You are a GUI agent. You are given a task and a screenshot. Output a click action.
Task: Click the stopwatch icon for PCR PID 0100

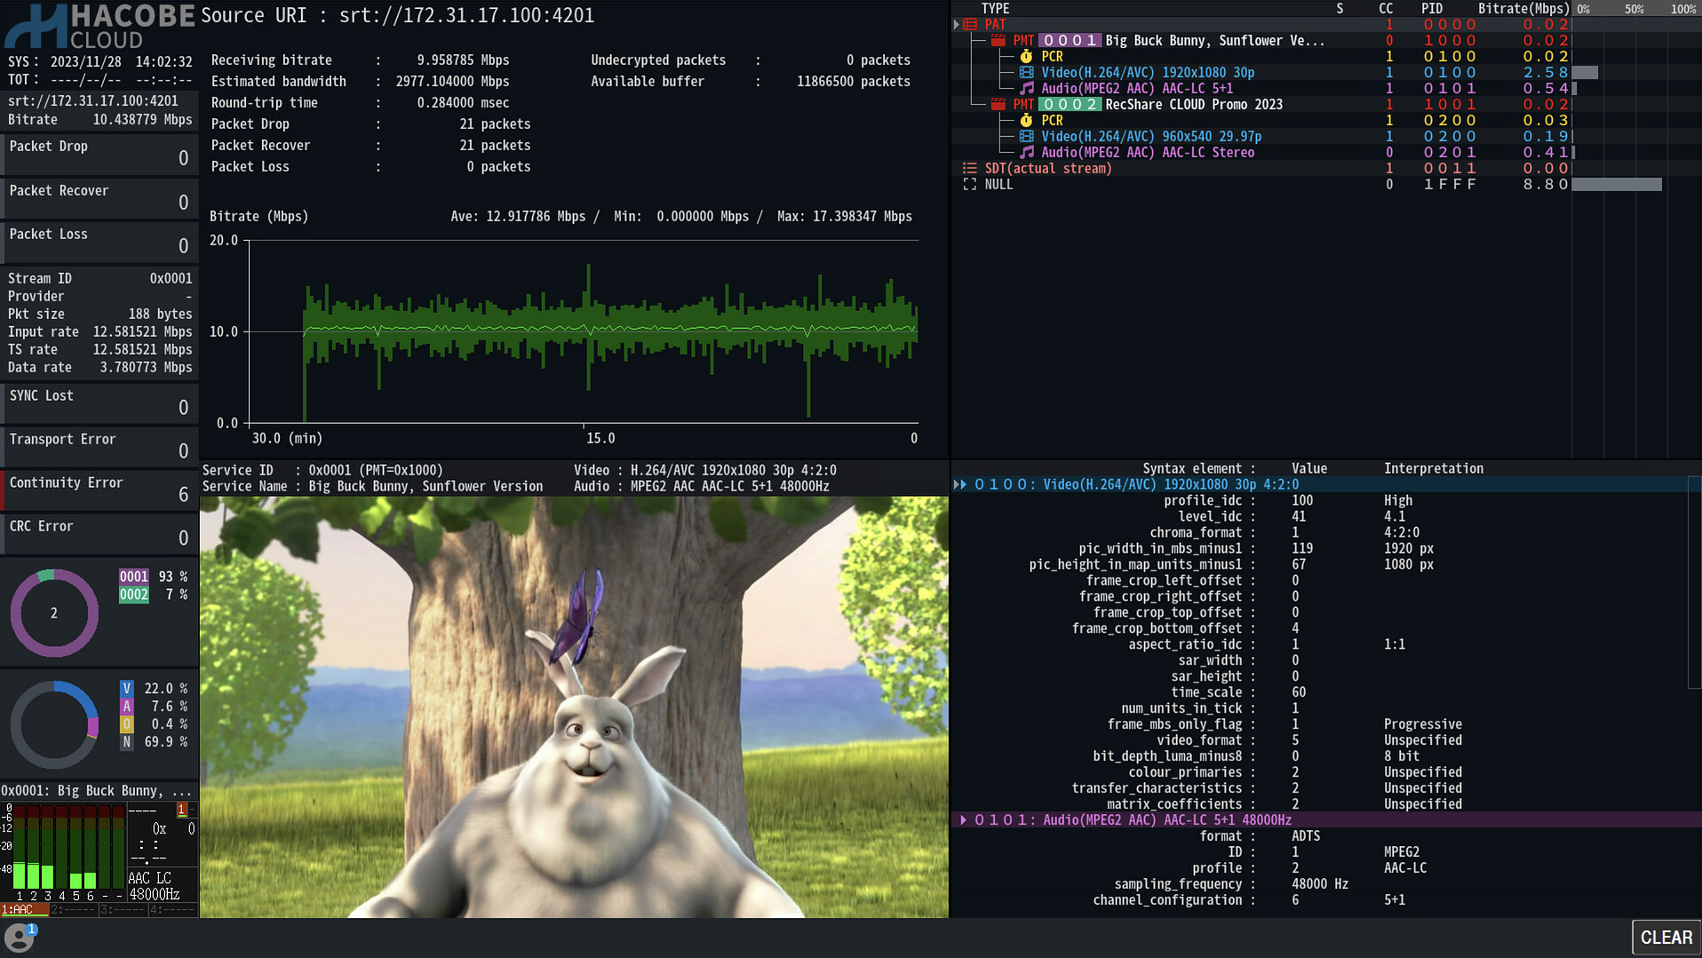[1026, 57]
